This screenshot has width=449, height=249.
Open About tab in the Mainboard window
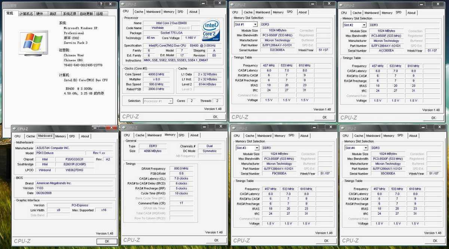click(x=85, y=136)
